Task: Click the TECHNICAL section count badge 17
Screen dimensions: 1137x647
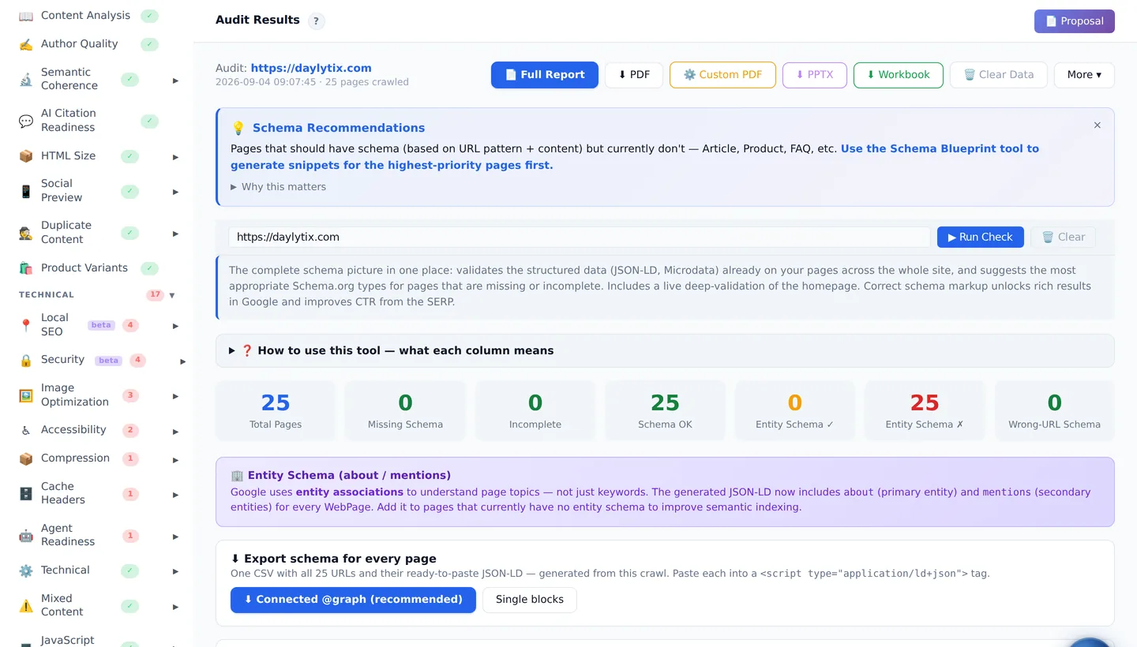Action: coord(155,295)
